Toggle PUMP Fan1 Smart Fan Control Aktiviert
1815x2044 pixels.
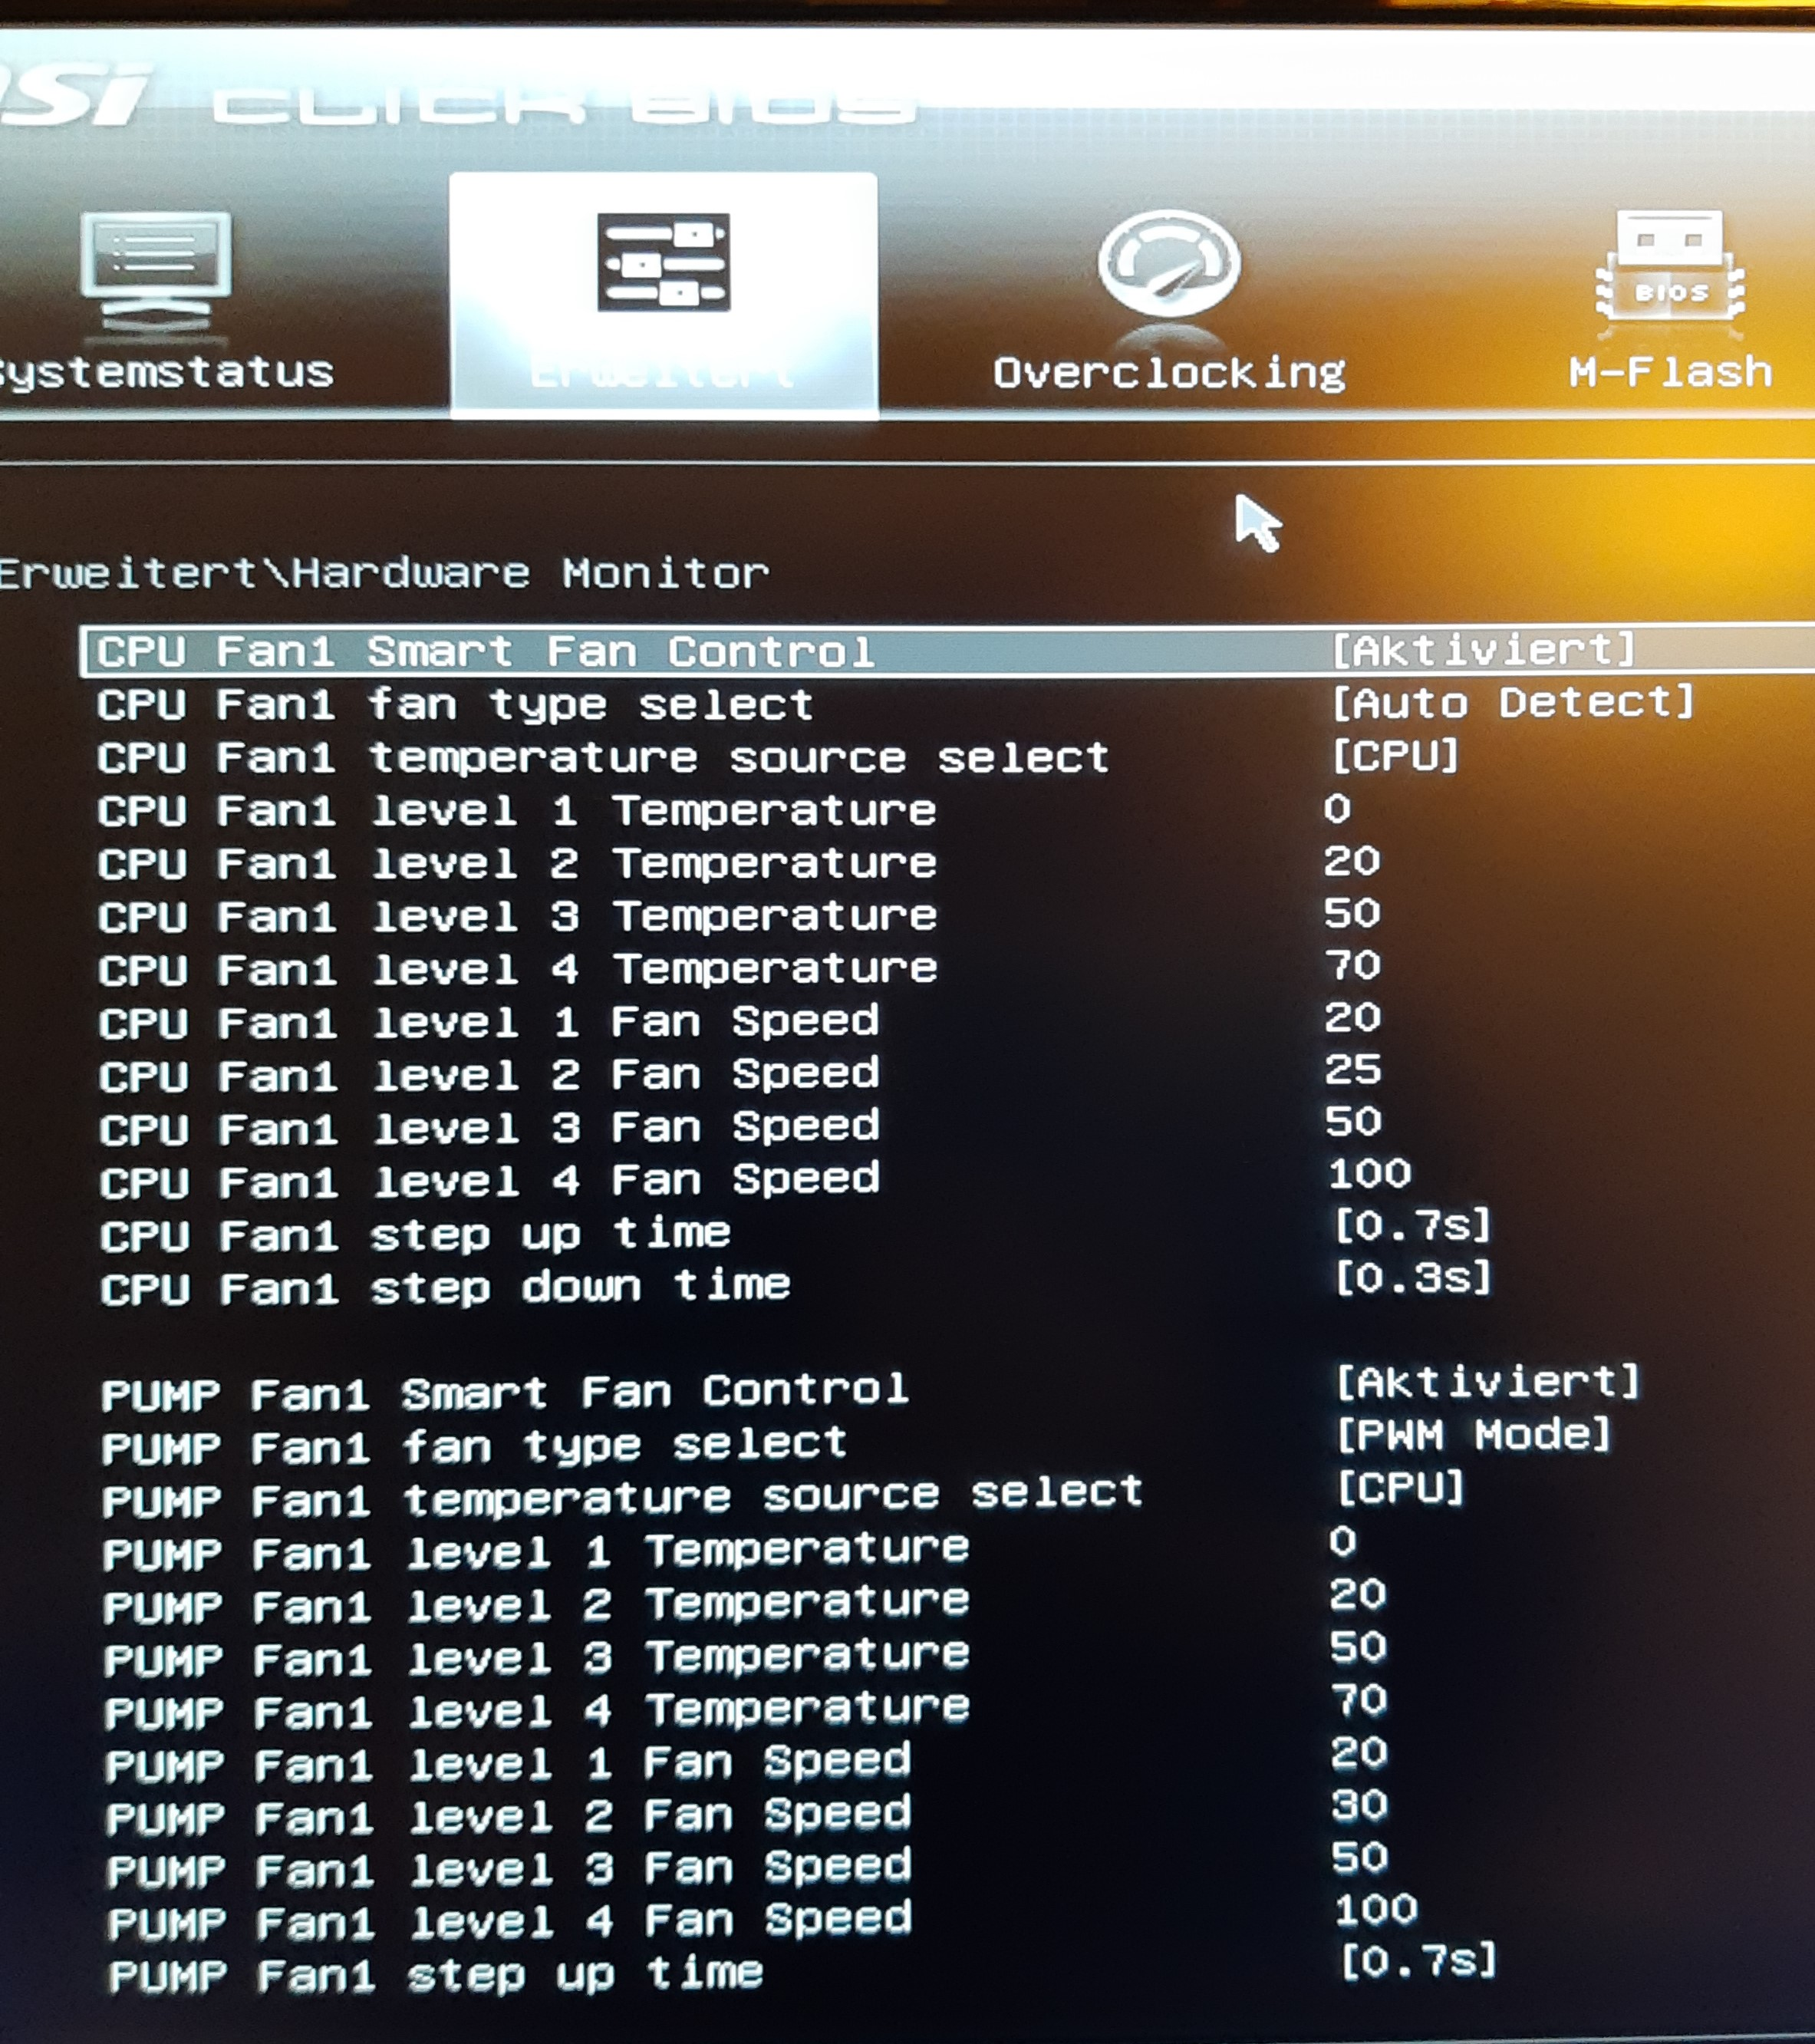[x=1487, y=1382]
